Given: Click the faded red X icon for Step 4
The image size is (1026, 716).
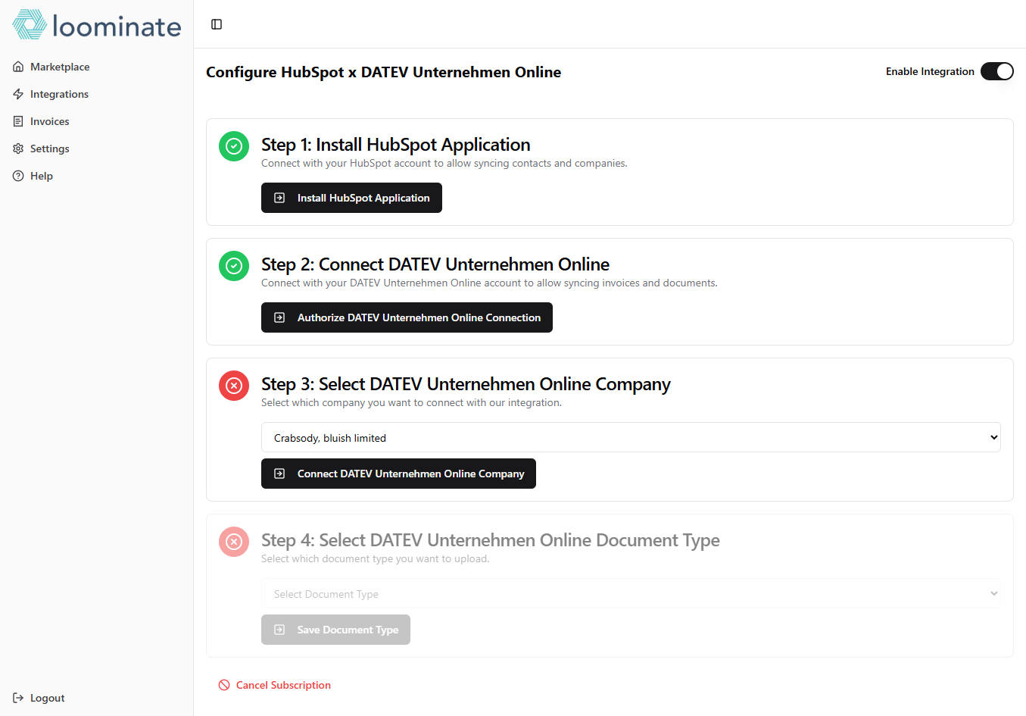Looking at the screenshot, I should [234, 542].
